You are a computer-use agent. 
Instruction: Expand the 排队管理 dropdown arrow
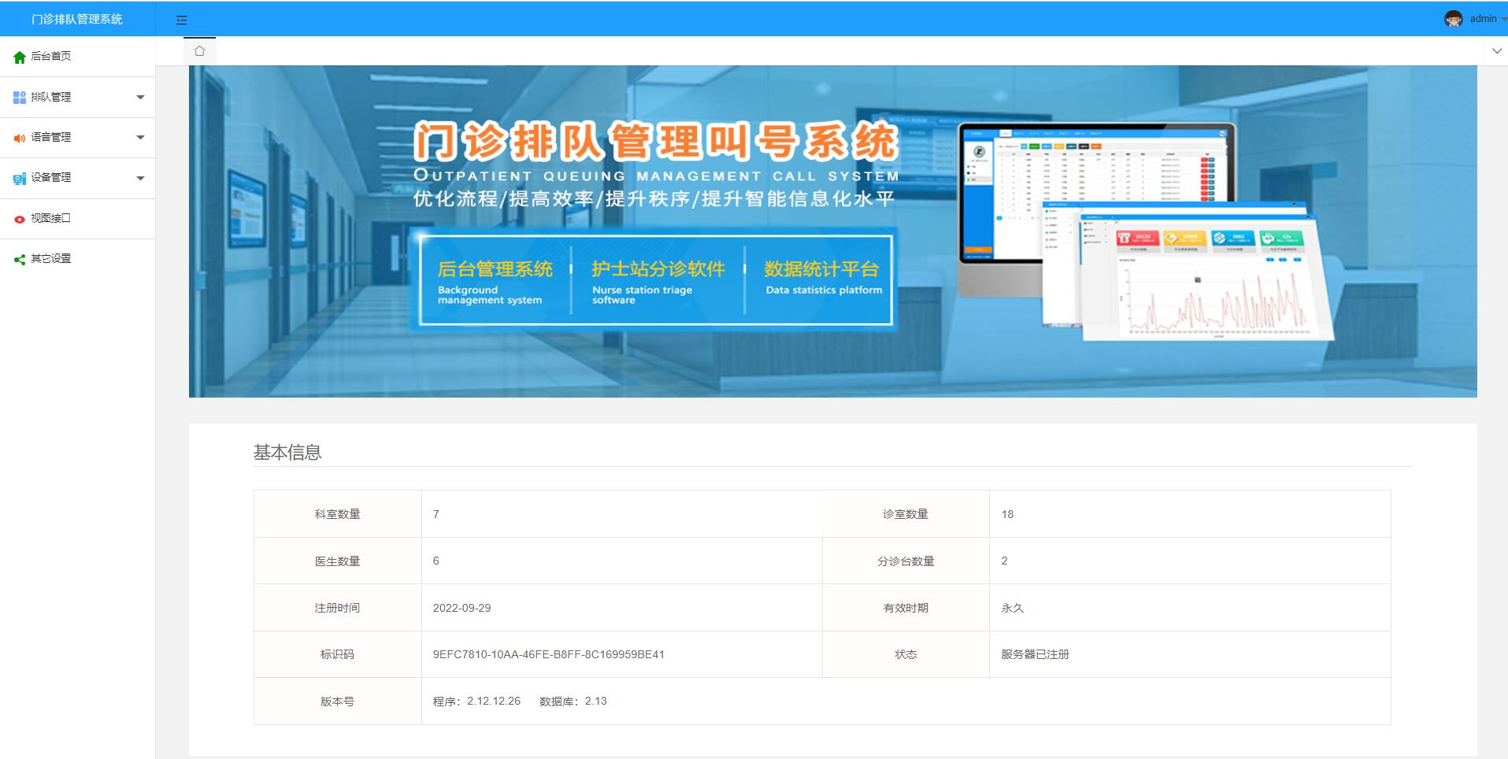coord(140,98)
